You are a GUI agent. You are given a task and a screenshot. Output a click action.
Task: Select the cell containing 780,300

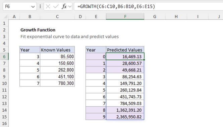click(x=57, y=83)
